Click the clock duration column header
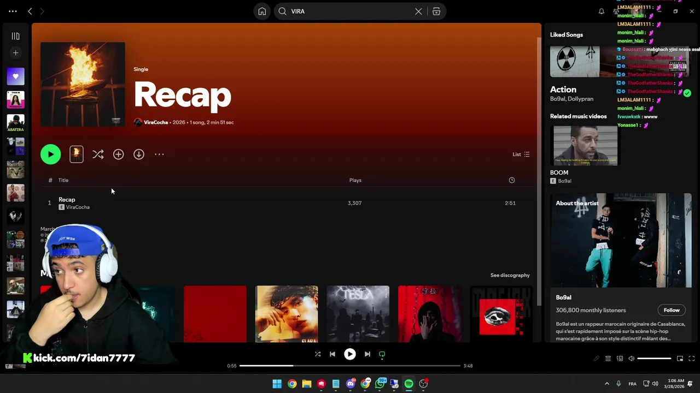Screen dimensions: 700x393 coord(512,180)
